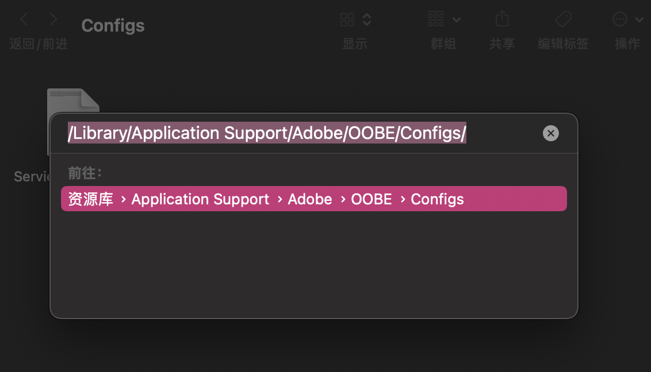
Task: Click the 资源库 breadcrumb segment
Action: click(90, 199)
